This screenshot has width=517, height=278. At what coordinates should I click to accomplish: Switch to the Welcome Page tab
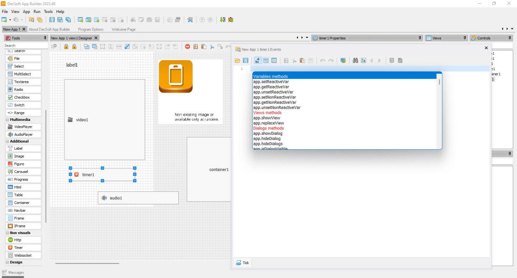[124, 29]
